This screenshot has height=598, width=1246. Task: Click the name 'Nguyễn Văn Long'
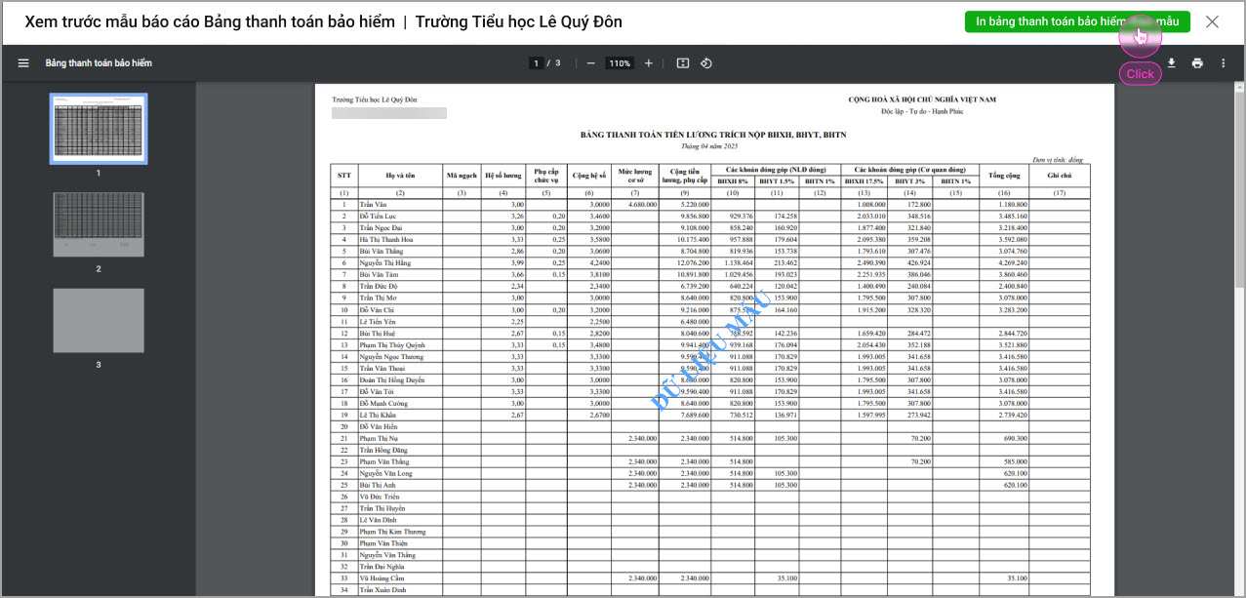click(386, 473)
